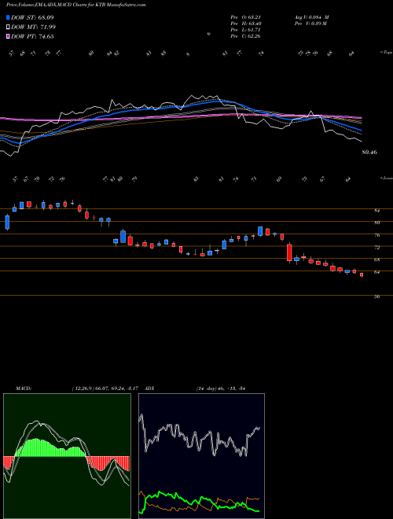Click the ADX values '(14 day) 46, +13, -34'

click(x=221, y=388)
